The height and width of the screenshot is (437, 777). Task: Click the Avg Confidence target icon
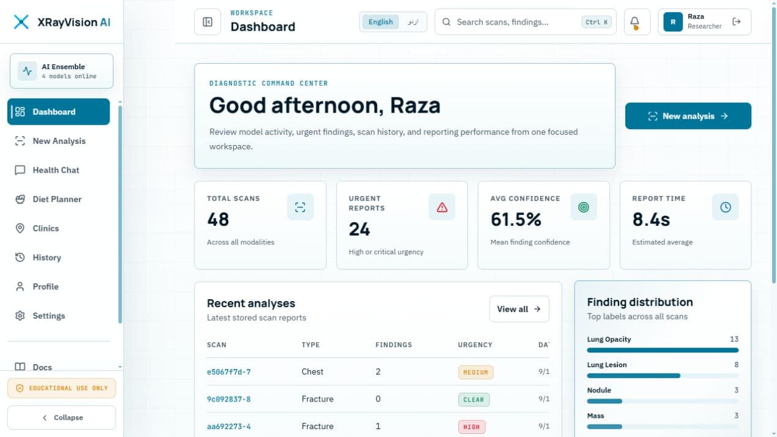[x=584, y=207]
